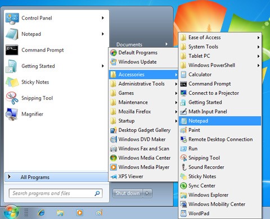Open Sticky Notes icon in pinned list
The image size is (270, 219).
[x=12, y=82]
